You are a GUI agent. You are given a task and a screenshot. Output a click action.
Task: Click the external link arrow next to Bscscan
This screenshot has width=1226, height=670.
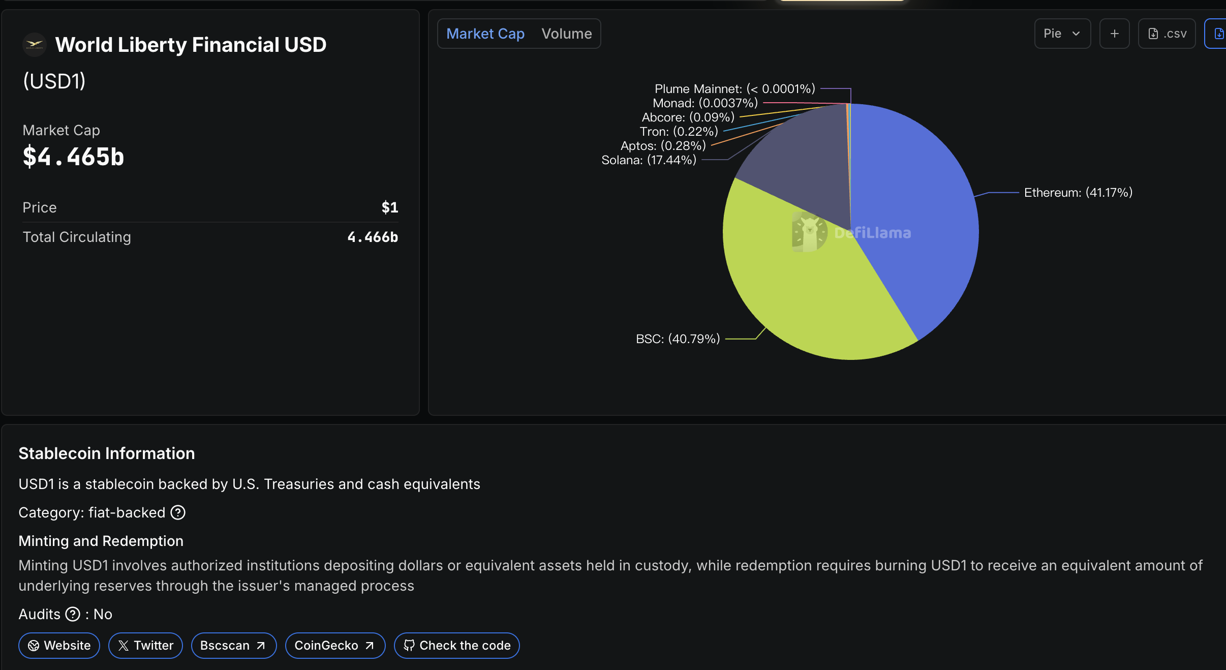[x=260, y=645]
